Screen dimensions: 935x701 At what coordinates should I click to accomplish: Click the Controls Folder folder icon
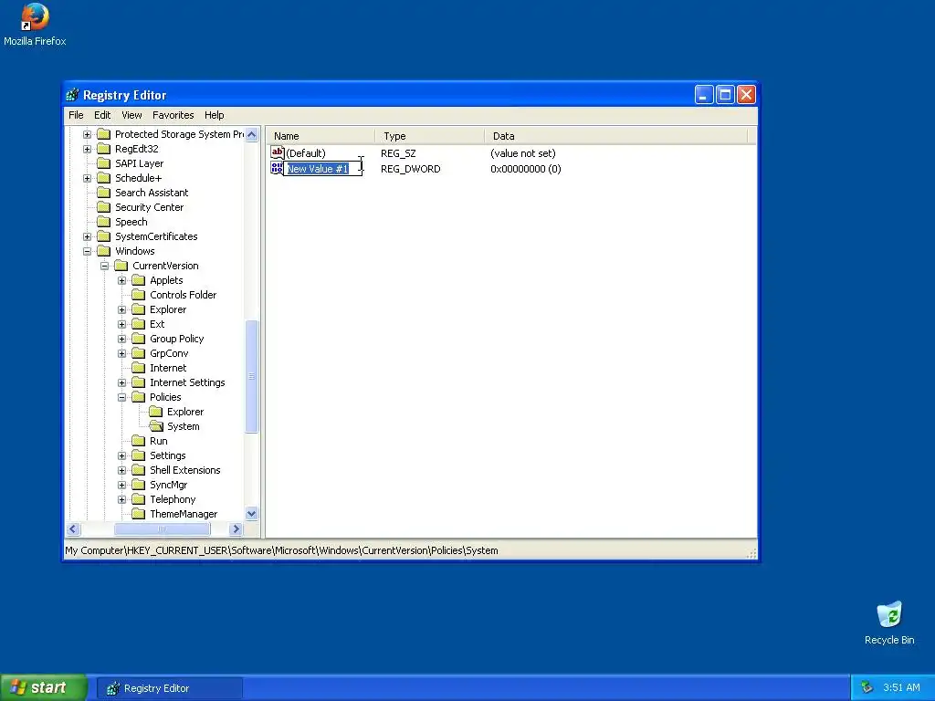[139, 295]
